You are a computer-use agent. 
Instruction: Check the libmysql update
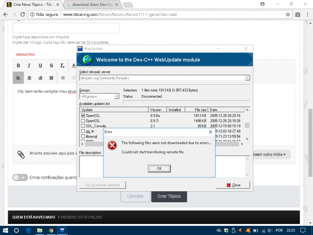(83, 136)
